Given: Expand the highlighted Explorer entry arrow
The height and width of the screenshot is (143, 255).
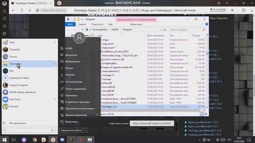Looking at the screenshot, I should 55,64.
